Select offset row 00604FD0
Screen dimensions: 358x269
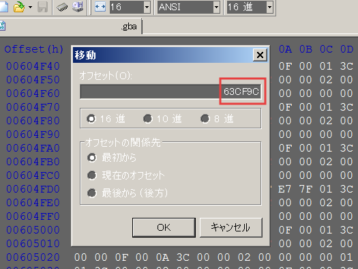click(33, 189)
